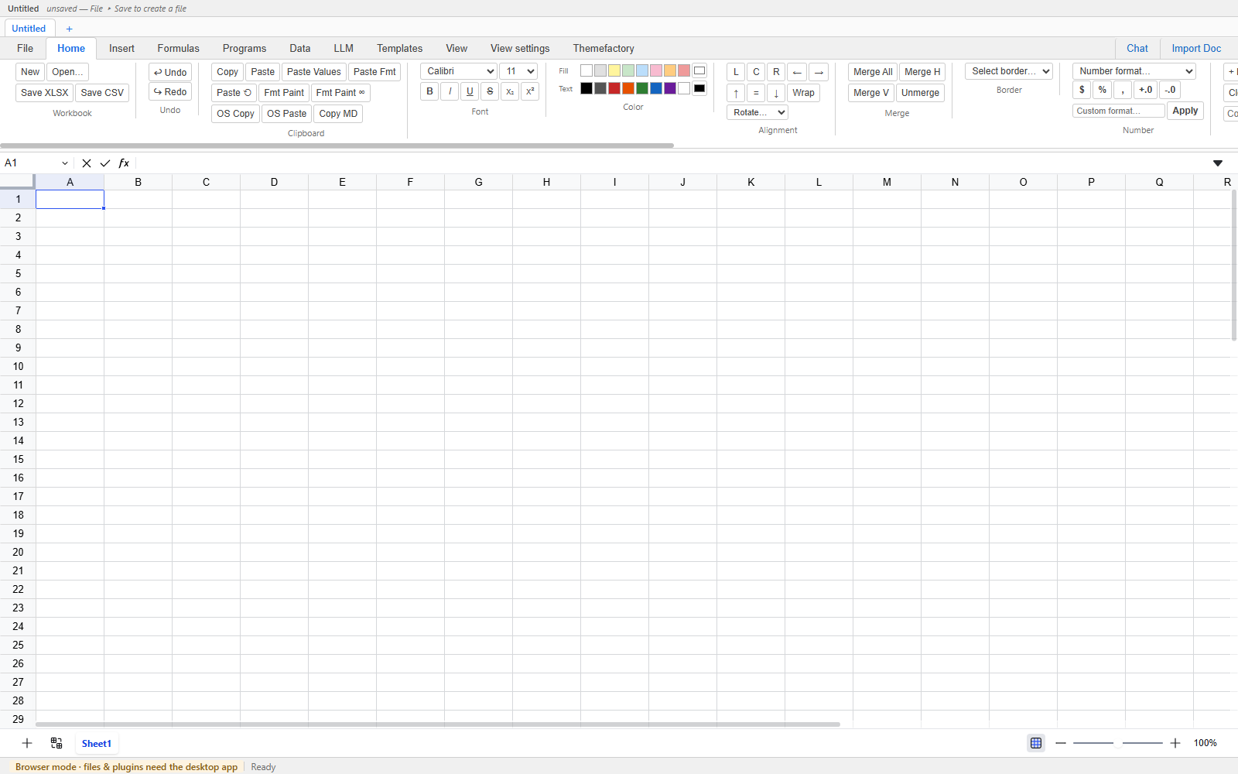Click the Paste Values button
Viewport: 1238px width, 774px height.
pos(314,72)
